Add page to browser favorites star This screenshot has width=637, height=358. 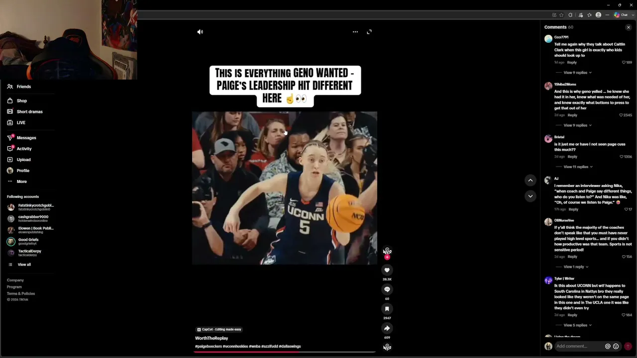click(x=561, y=15)
